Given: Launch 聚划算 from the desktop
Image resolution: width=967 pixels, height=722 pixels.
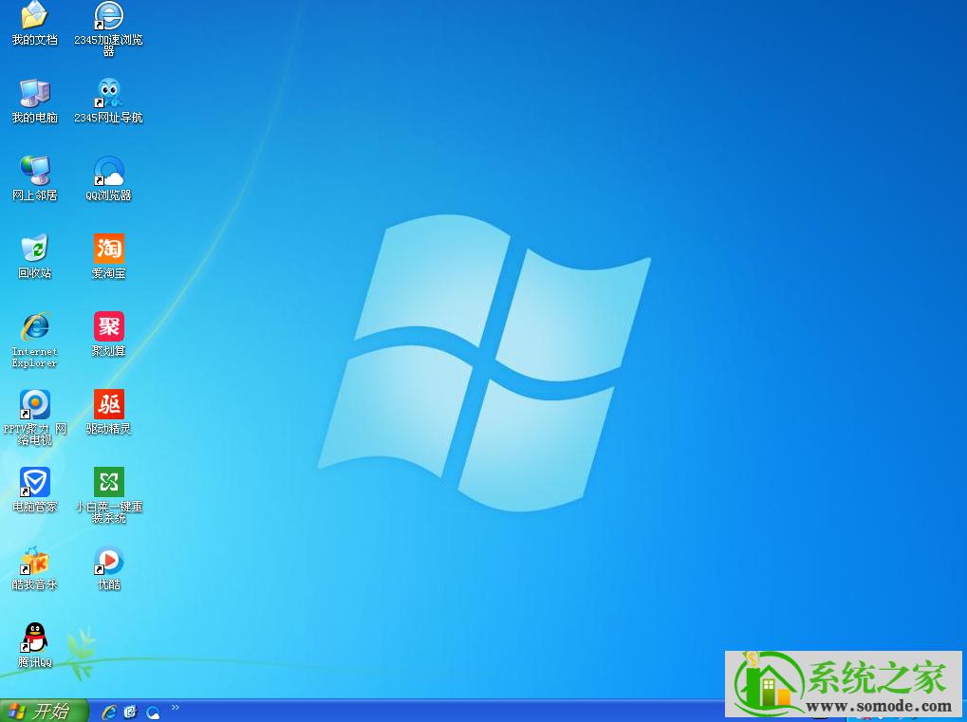Looking at the screenshot, I should coord(107,326).
